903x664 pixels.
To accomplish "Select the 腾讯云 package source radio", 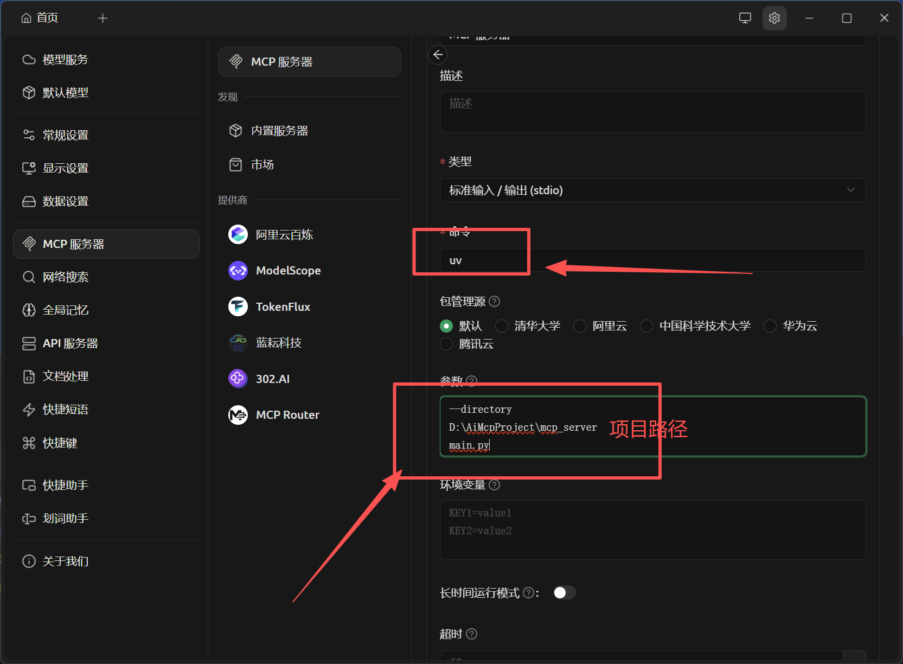I will coord(446,344).
